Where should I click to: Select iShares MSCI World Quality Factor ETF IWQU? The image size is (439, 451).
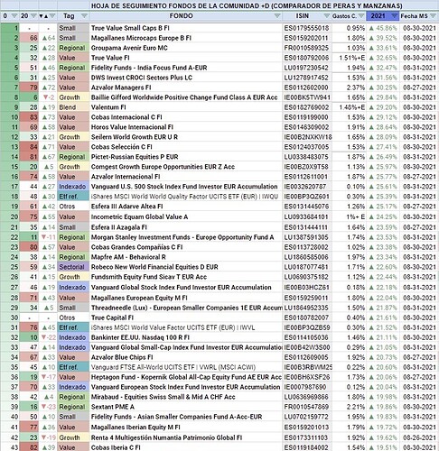pos(186,197)
